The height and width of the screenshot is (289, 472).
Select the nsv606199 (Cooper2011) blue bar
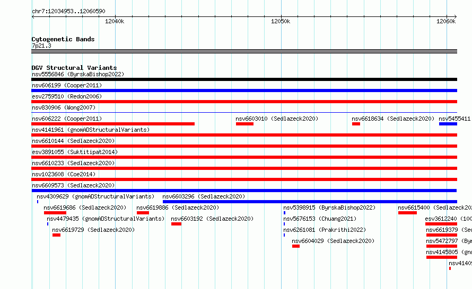pos(244,91)
